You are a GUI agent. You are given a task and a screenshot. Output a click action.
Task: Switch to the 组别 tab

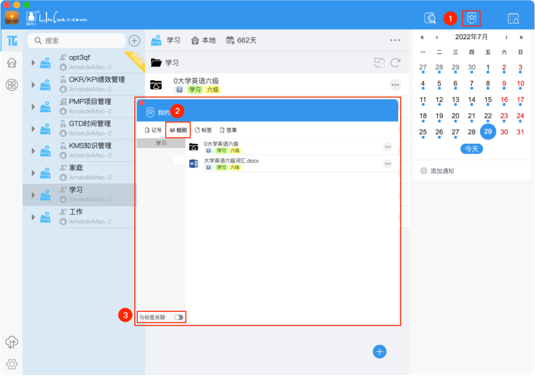pos(178,130)
